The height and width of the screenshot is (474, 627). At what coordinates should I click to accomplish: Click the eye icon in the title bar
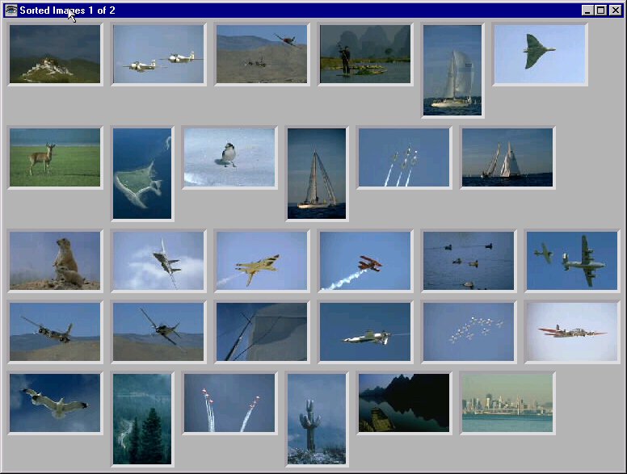pos(11,10)
